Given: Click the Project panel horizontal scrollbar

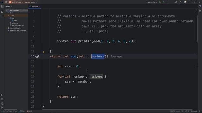Looking at the screenshot, I should tap(11, 109).
